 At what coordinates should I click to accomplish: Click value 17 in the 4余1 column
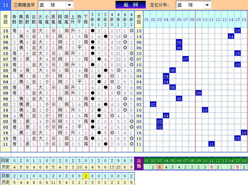(118, 31)
